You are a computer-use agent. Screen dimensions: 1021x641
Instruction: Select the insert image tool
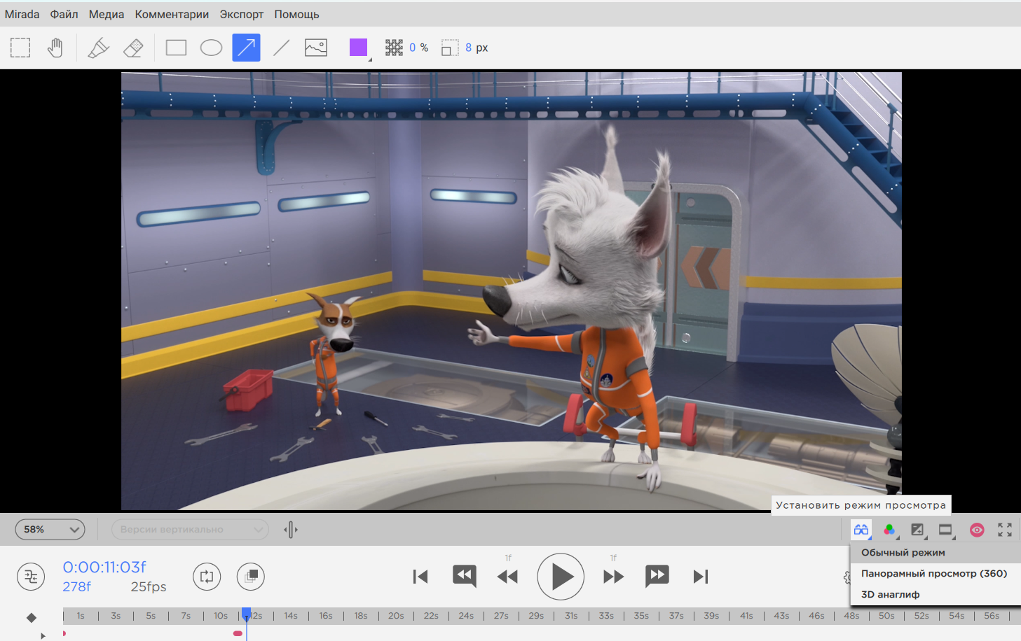[x=316, y=48]
